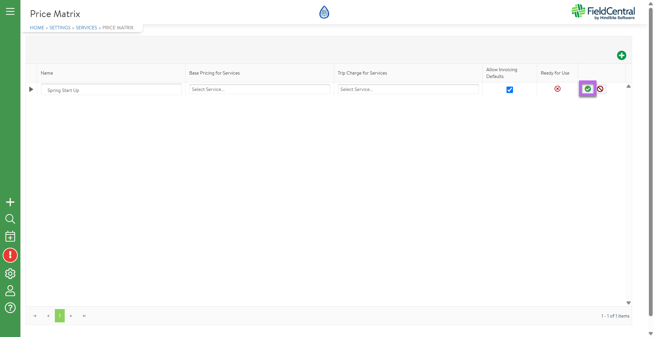The image size is (654, 337).
Task: Go to HOME breadcrumb link
Action: click(37, 28)
